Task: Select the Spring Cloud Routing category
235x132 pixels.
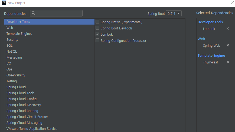Action: (49, 111)
